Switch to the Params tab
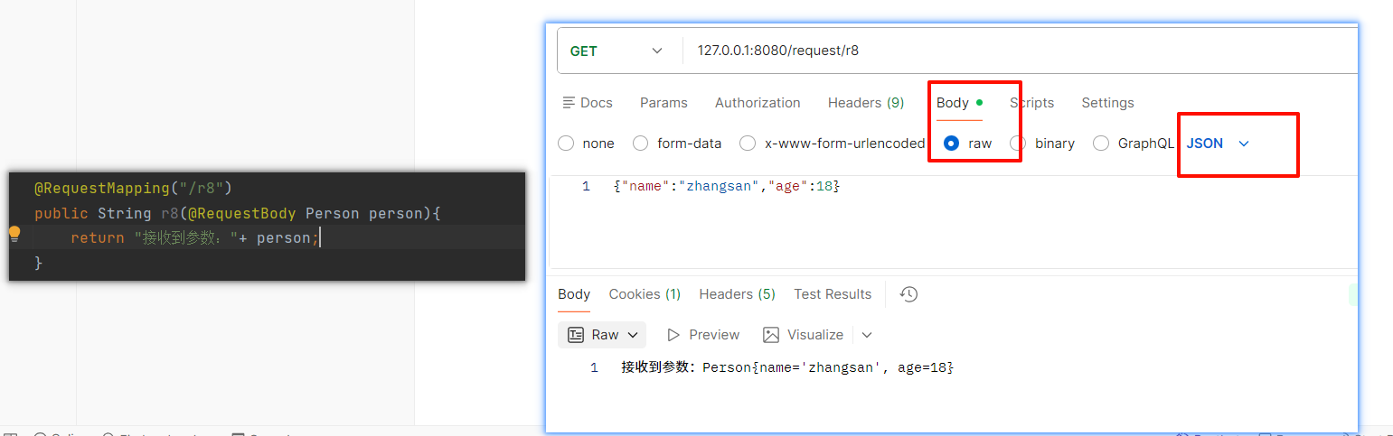The width and height of the screenshot is (1393, 436). coord(664,103)
